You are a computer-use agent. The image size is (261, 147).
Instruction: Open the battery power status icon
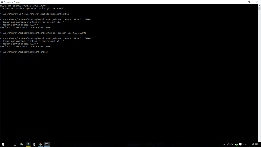click(236, 144)
